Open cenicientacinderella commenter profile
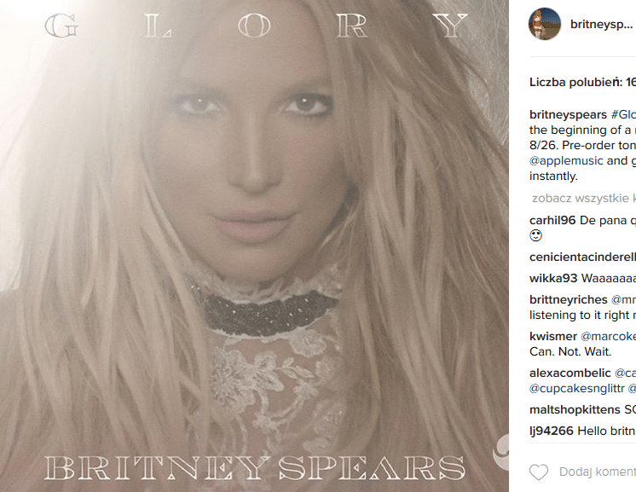This screenshot has height=492, width=636. [x=582, y=258]
